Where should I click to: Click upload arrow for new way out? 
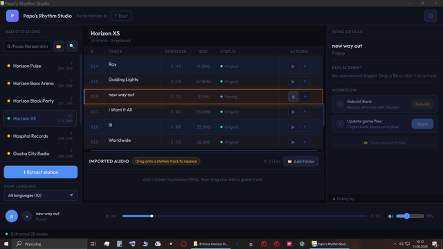coord(305,97)
